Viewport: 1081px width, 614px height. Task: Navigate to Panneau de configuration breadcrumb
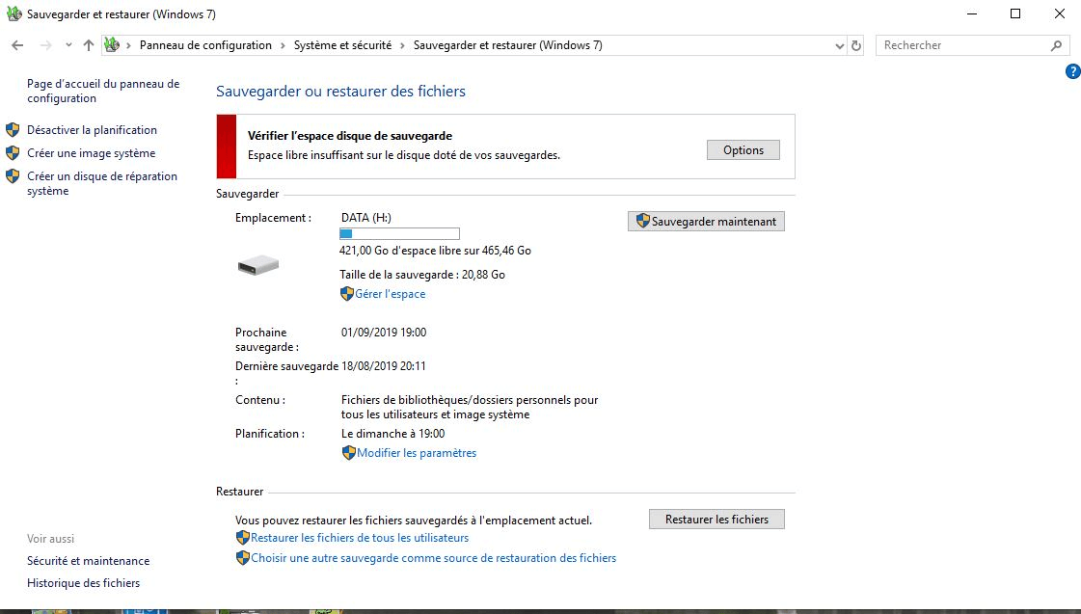(x=205, y=44)
